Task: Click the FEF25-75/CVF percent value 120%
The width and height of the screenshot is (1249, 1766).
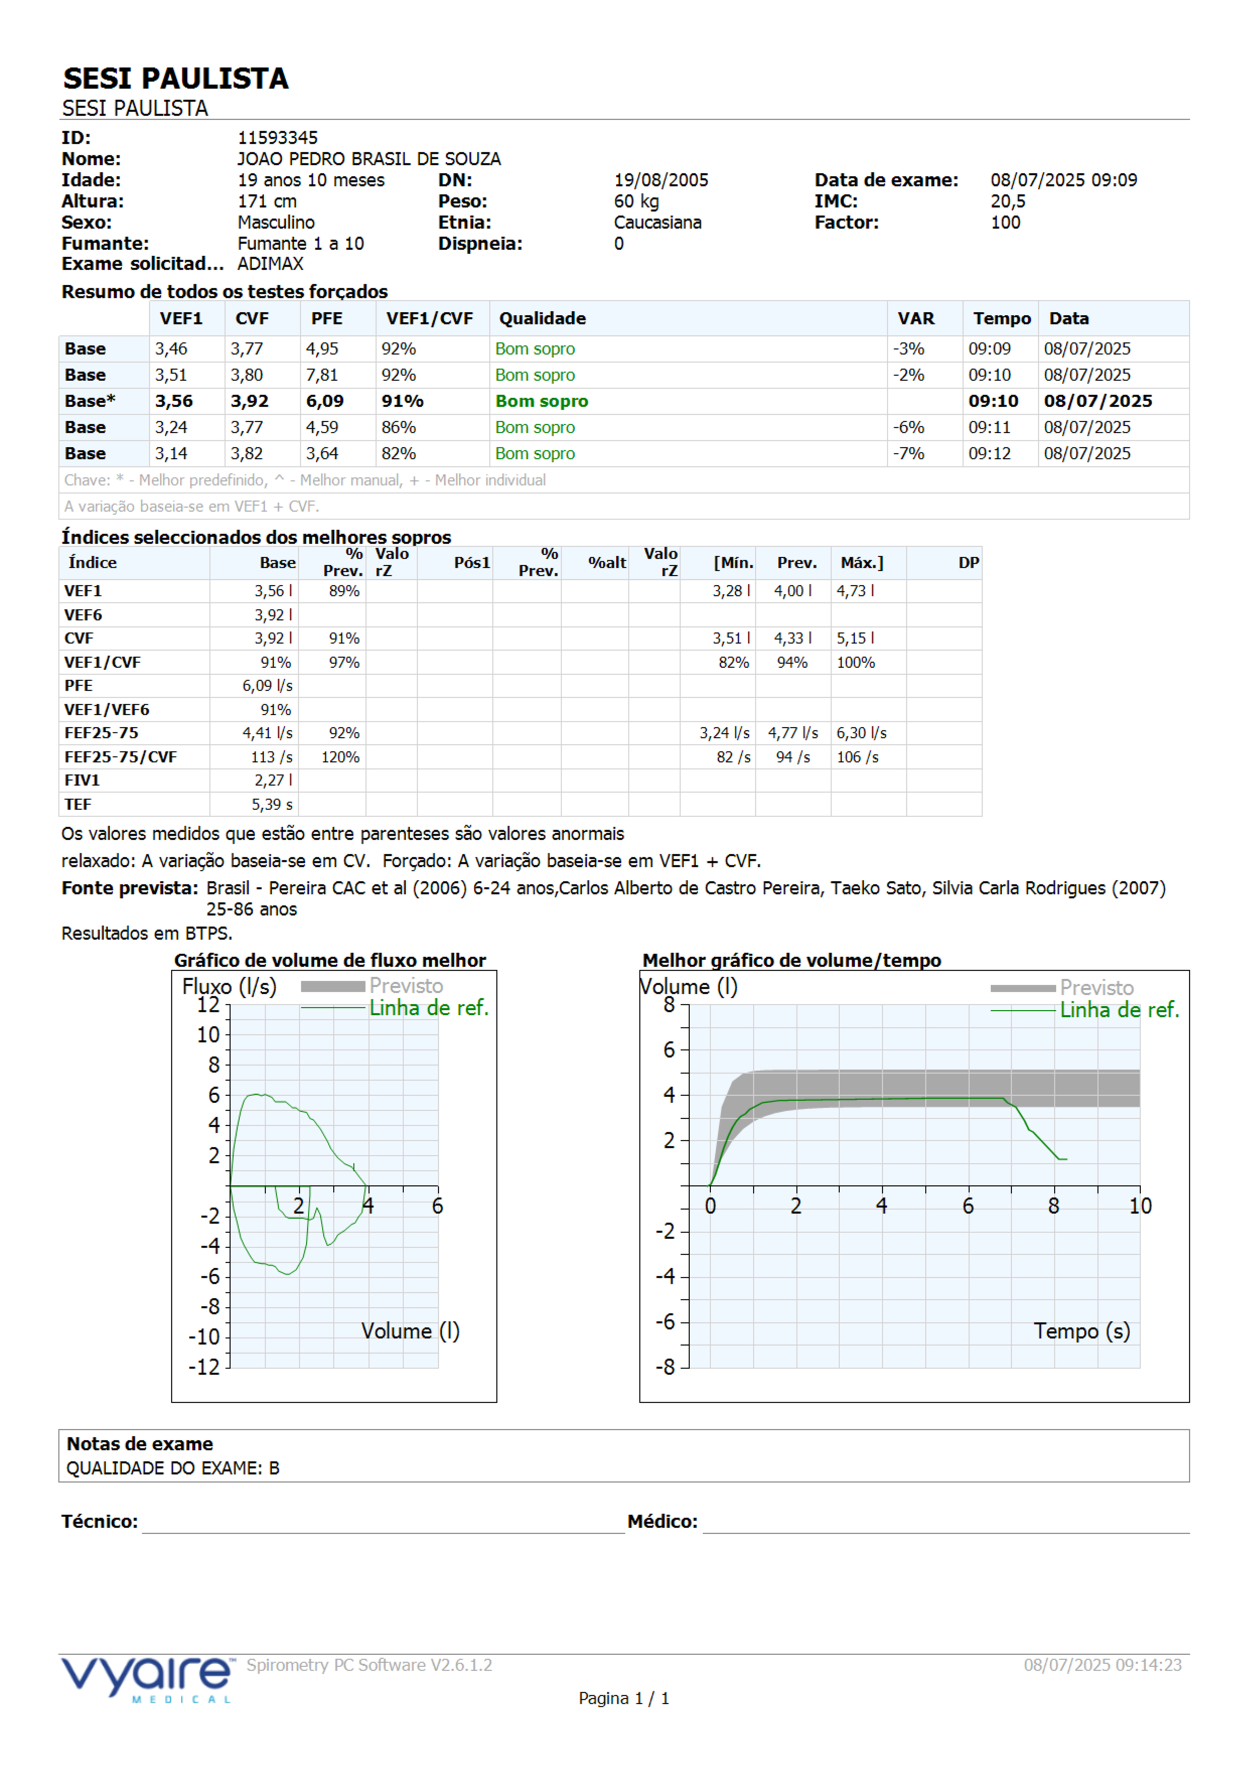Action: (x=340, y=757)
